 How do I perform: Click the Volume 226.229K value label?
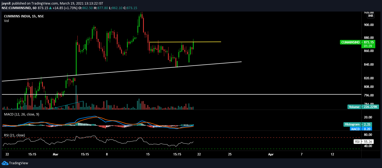click(363, 107)
